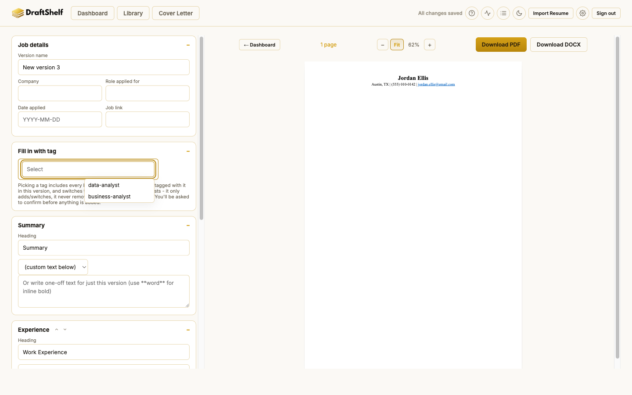Toggle dark mode with the moon icon
The image size is (632, 395).
tap(519, 13)
